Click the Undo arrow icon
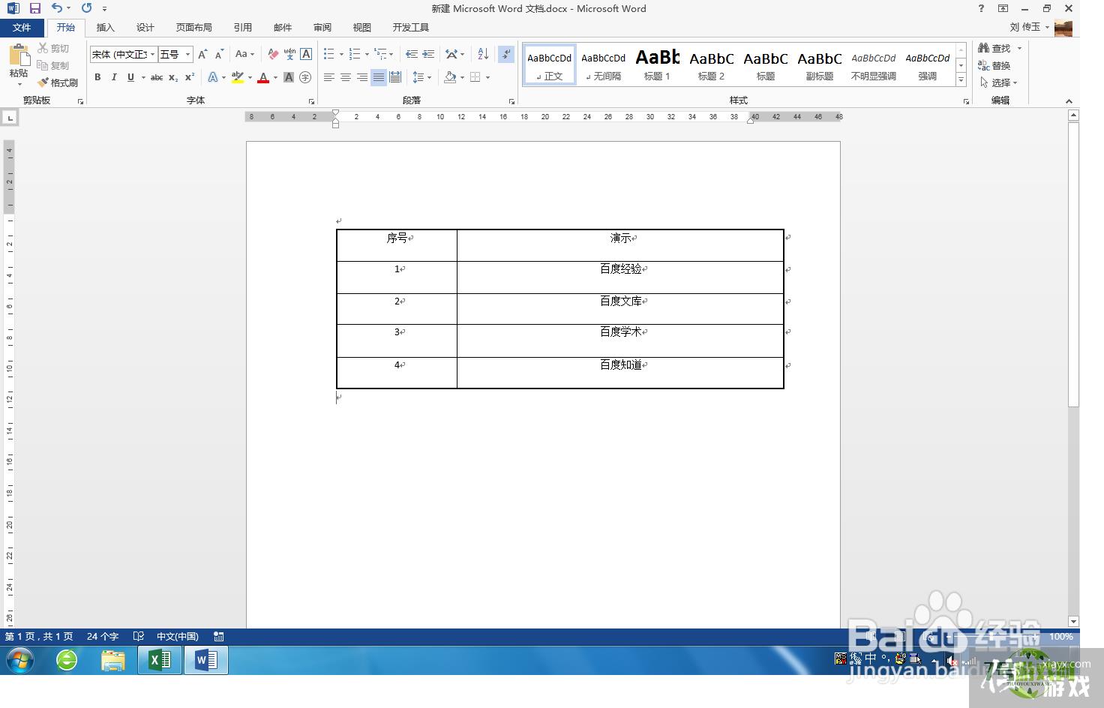Viewport: 1104px width, 708px height. 57,8
